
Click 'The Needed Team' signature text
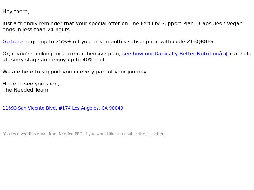tap(25, 90)
